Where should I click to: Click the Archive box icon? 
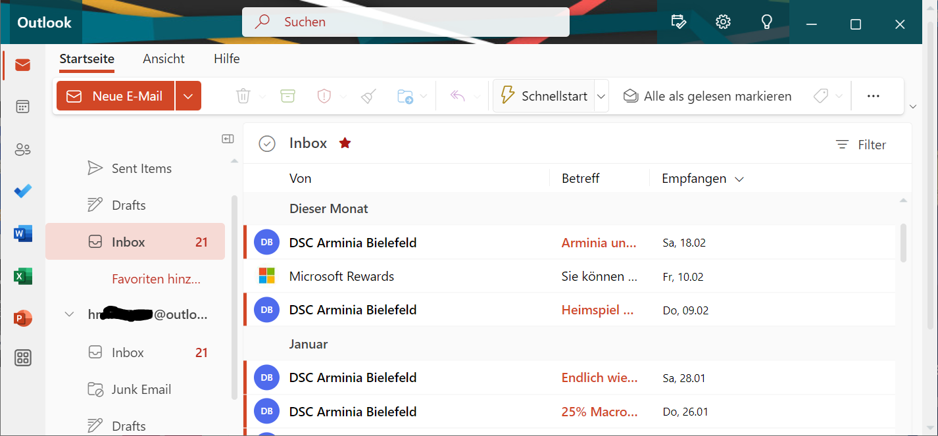(287, 96)
